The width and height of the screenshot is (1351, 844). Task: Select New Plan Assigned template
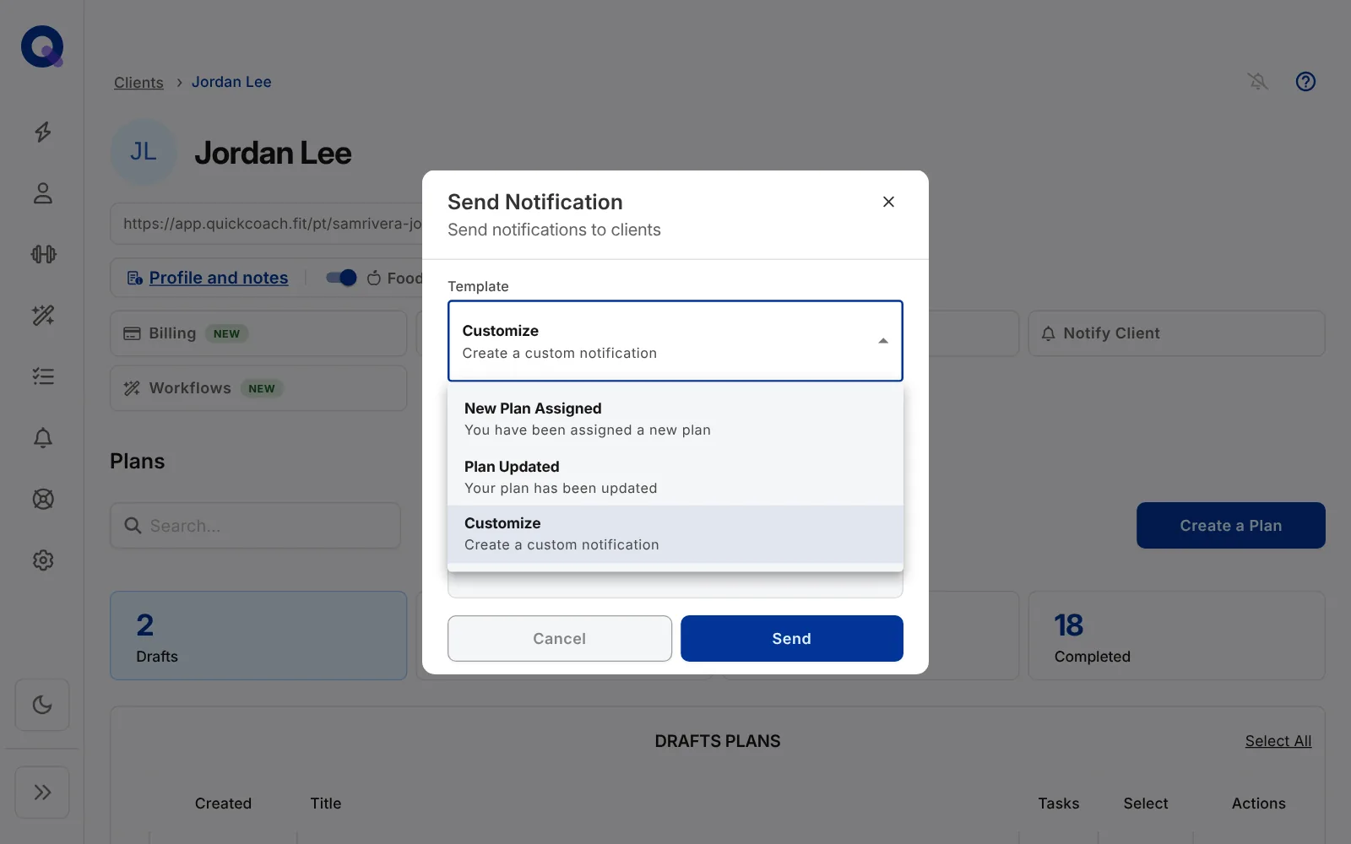click(675, 419)
